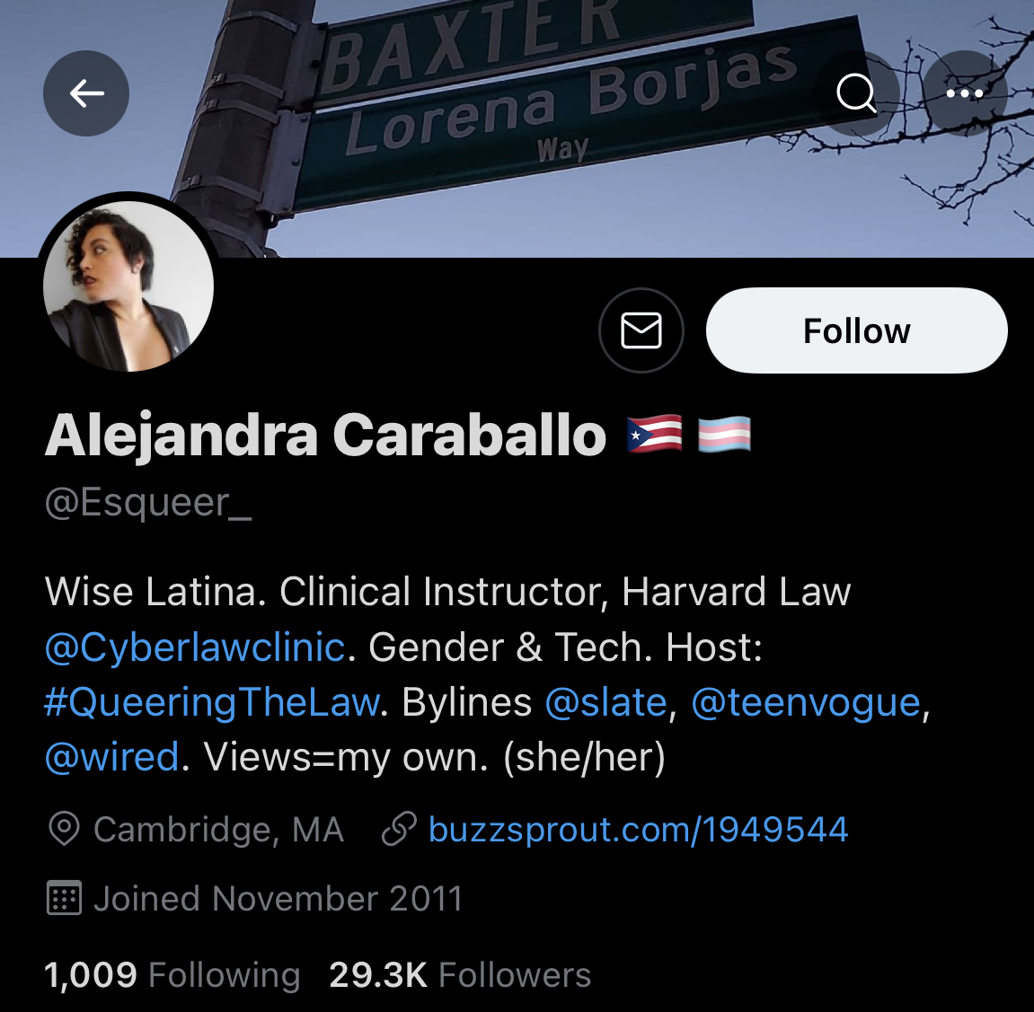Click the Puerto Rico flag emoji
The image size is (1034, 1012).
654,435
